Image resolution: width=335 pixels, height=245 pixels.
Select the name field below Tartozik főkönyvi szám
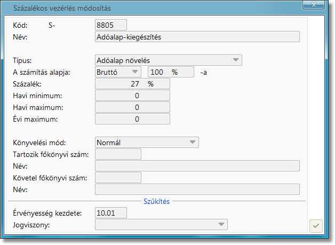tap(197, 166)
